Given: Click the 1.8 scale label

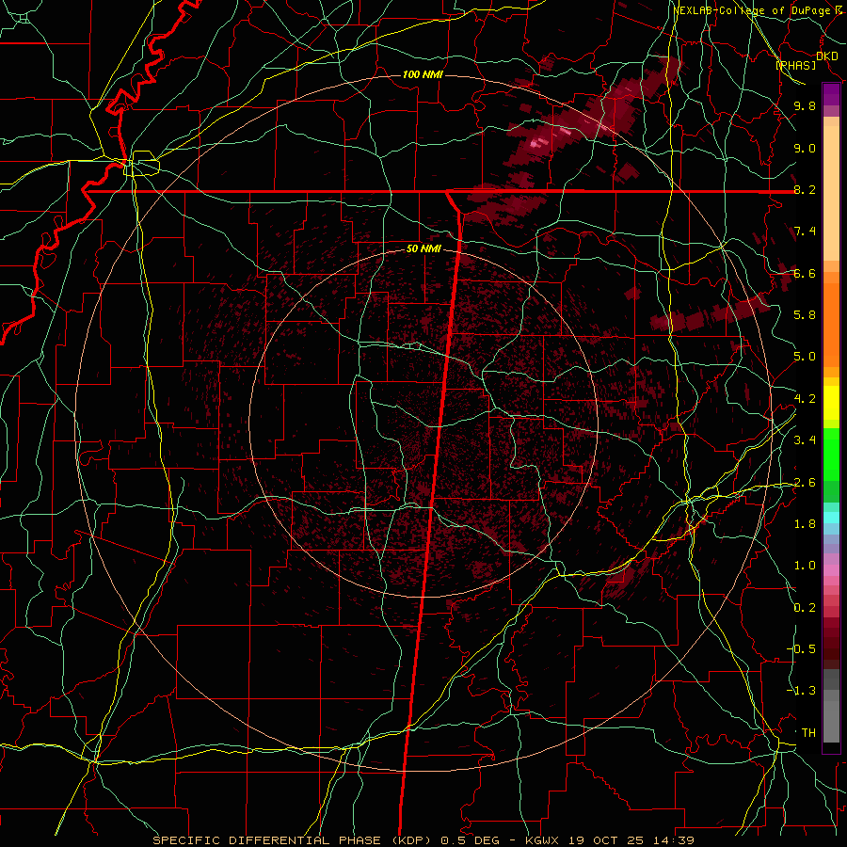Looking at the screenshot, I should point(805,524).
